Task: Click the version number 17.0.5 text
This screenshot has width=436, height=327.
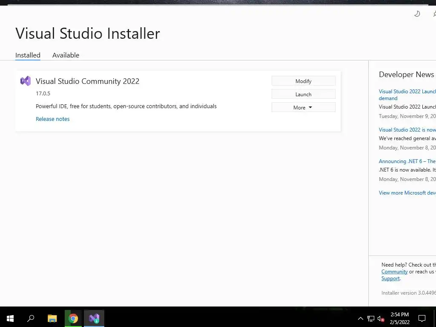Action: pyautogui.click(x=43, y=93)
